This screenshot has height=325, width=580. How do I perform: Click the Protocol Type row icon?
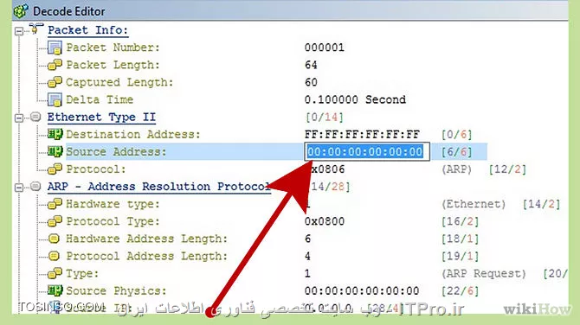55,221
